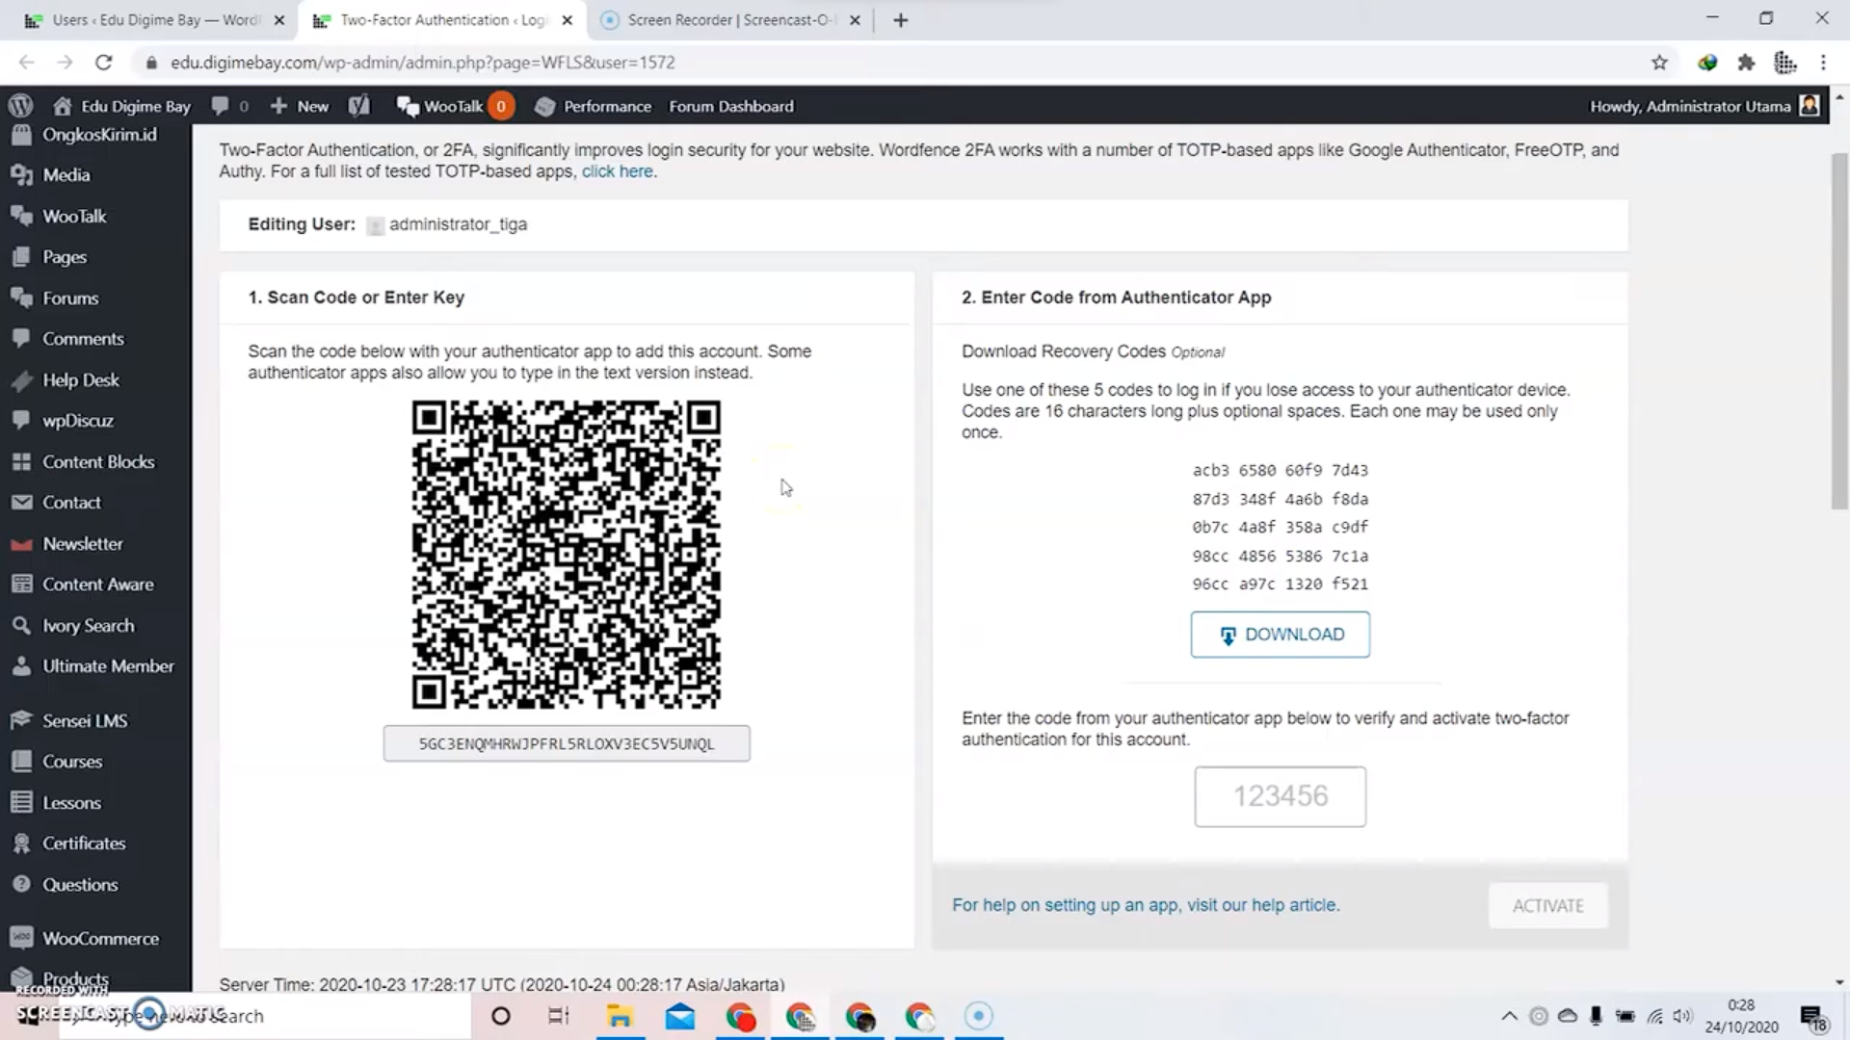
Task: Open a new browser tab
Action: click(900, 19)
